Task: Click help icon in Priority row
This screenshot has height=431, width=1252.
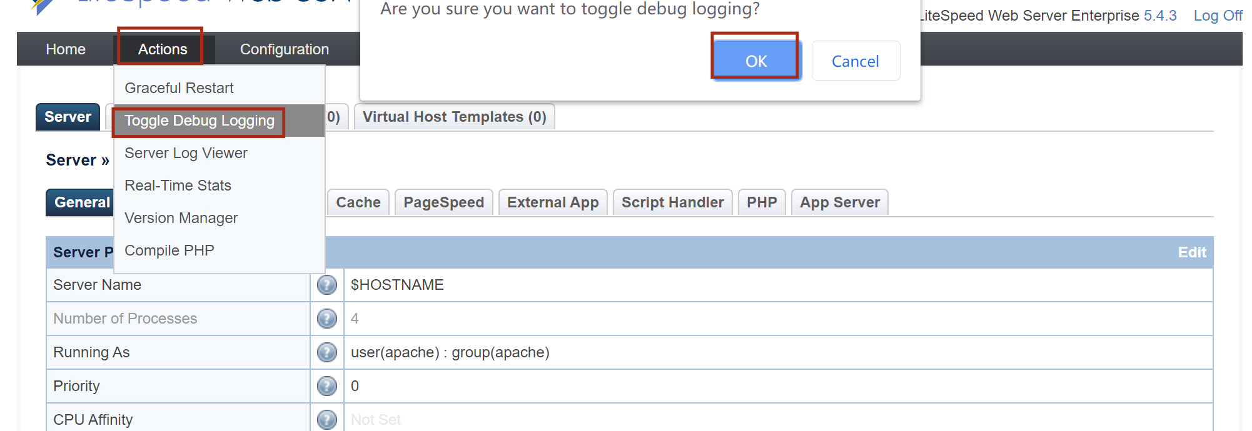Action: tap(326, 386)
